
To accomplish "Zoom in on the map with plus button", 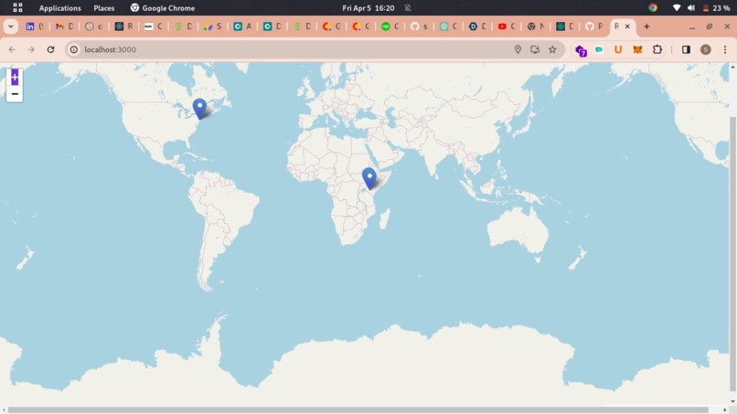I will pyautogui.click(x=15, y=77).
